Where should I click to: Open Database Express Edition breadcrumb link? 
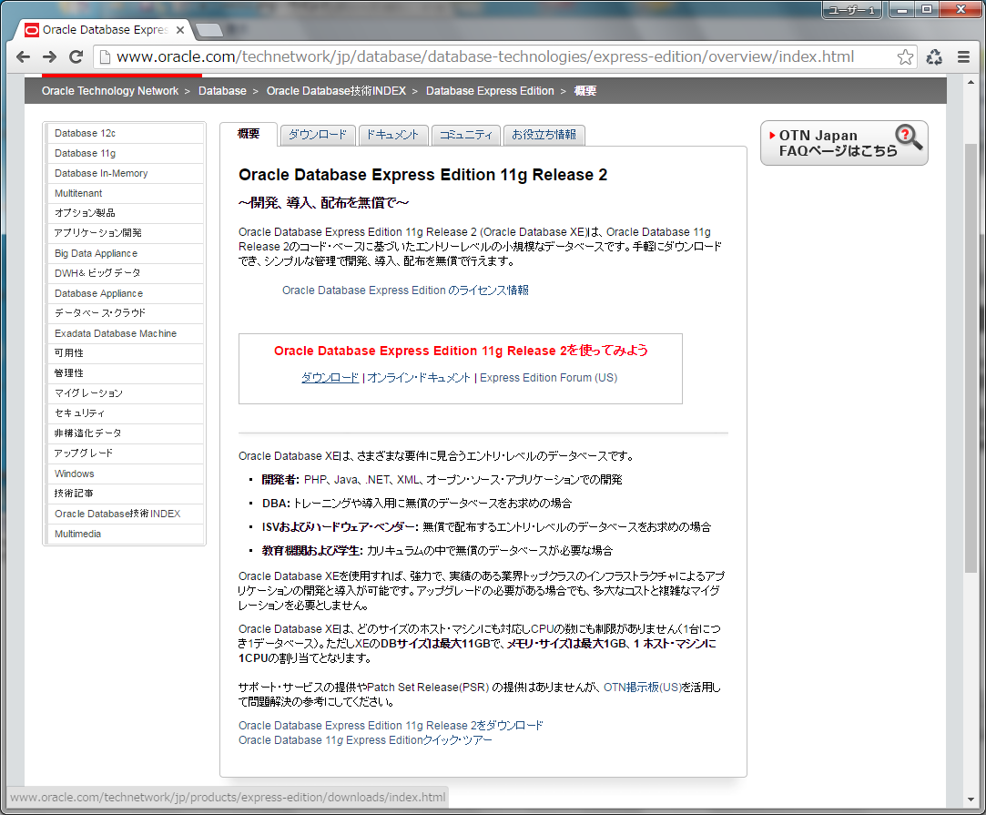(490, 91)
